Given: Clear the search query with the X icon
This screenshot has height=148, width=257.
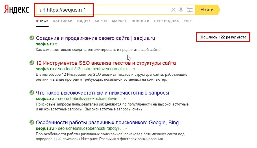Looking at the screenshot, I should click(173, 10).
